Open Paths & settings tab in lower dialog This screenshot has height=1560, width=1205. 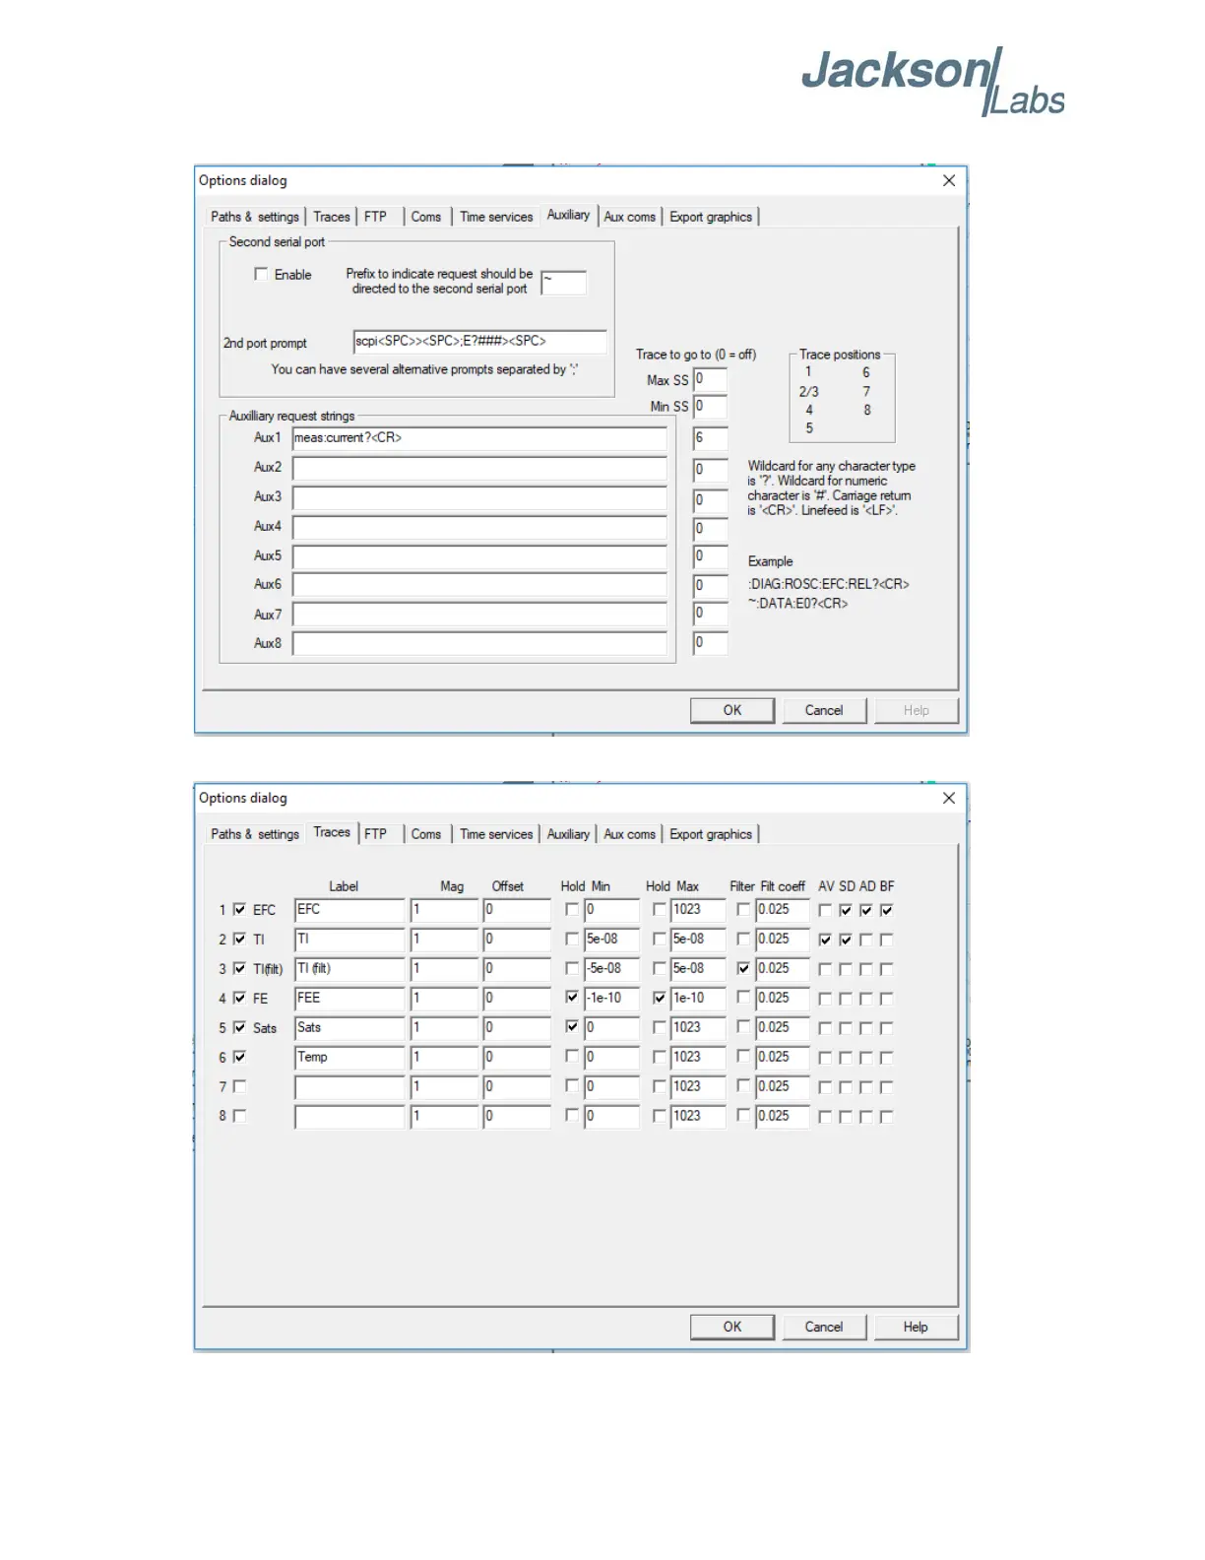[x=254, y=834]
